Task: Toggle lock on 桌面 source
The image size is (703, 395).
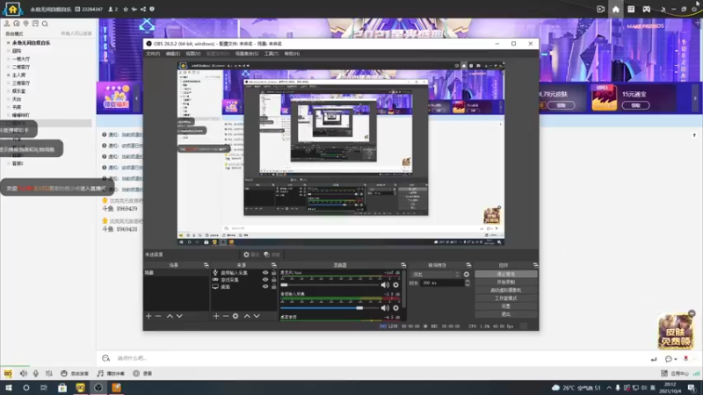Action: 273,287
